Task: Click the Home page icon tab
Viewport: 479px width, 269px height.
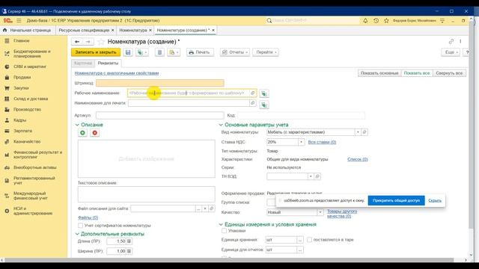Action: 5,30
